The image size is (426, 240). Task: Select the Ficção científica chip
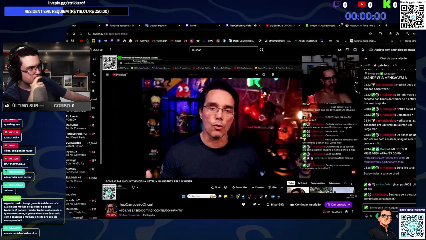[318, 183]
